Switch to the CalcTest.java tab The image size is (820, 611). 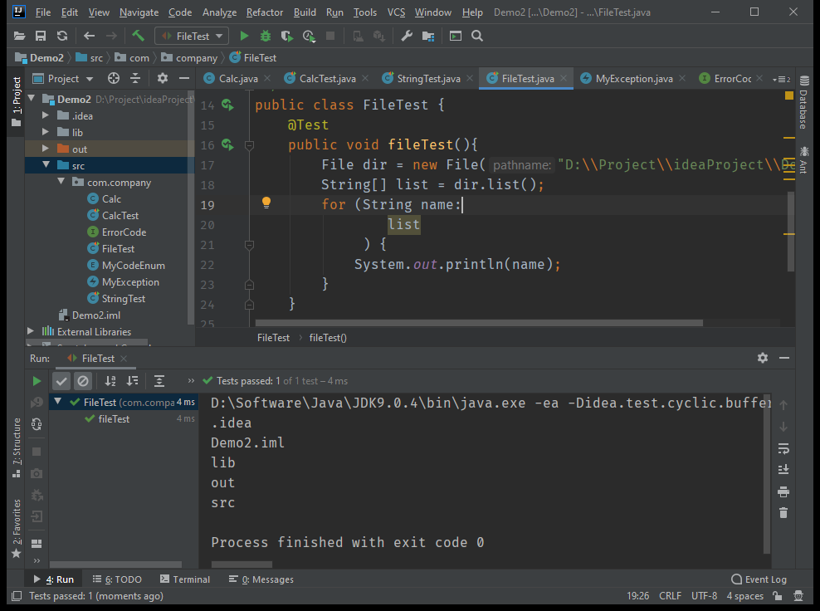327,79
